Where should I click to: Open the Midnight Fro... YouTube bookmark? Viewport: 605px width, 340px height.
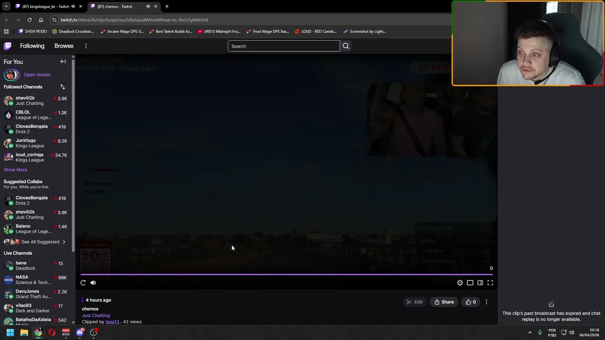(x=219, y=31)
